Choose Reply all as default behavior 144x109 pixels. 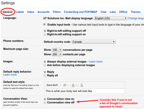[45, 76]
